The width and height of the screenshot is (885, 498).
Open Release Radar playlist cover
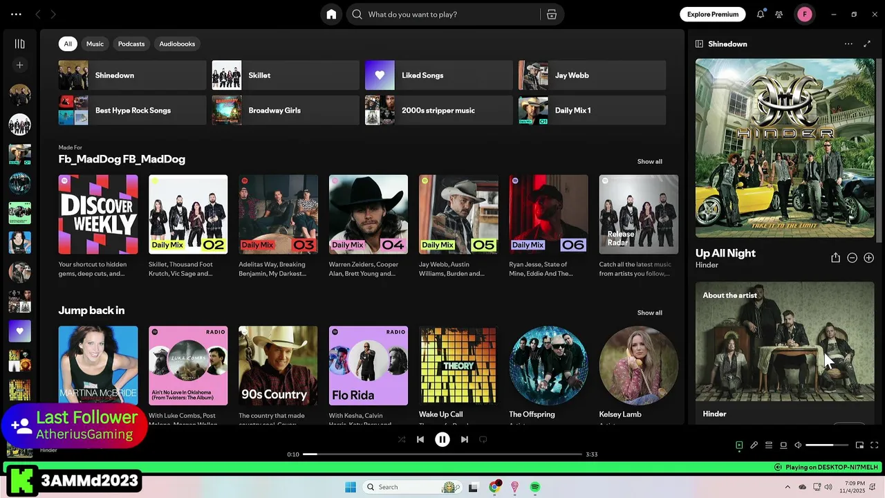click(x=639, y=214)
